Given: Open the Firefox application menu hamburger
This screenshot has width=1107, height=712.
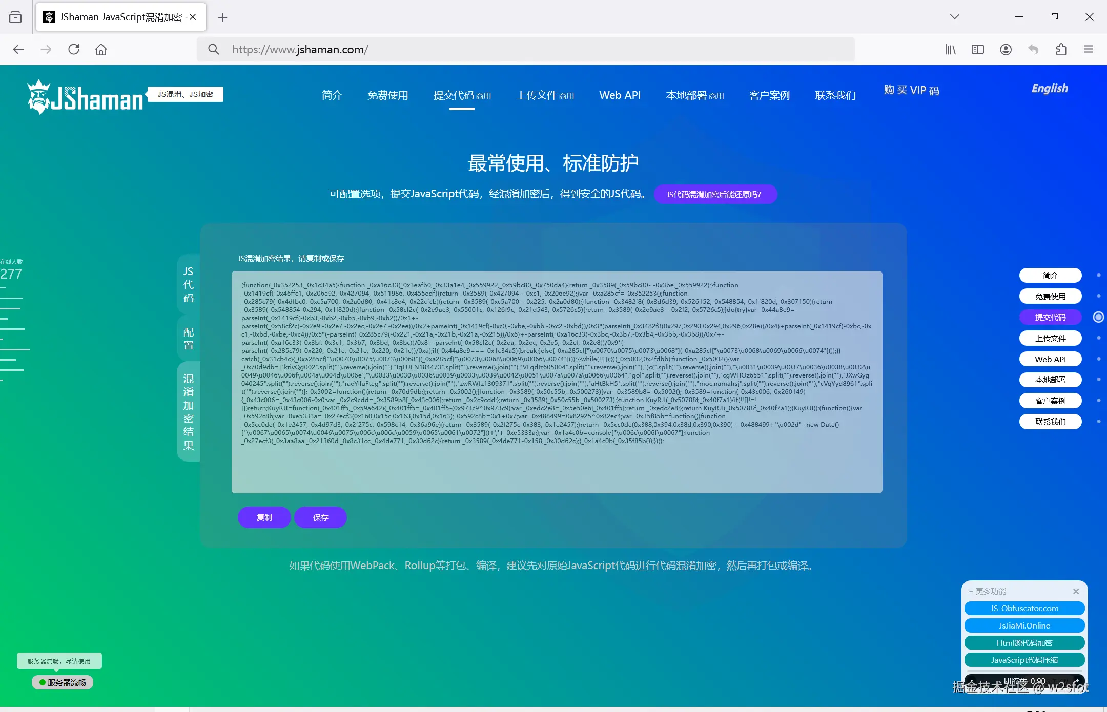Looking at the screenshot, I should (1089, 49).
